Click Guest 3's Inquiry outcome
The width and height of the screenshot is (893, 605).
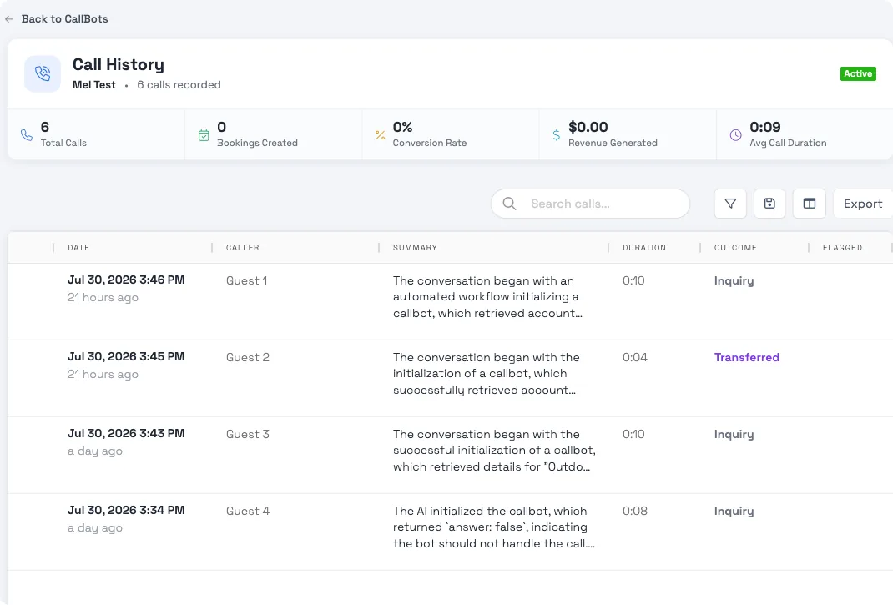coord(734,435)
